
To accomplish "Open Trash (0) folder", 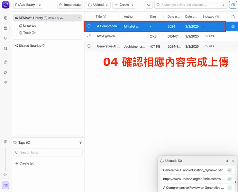I will 27,33.
